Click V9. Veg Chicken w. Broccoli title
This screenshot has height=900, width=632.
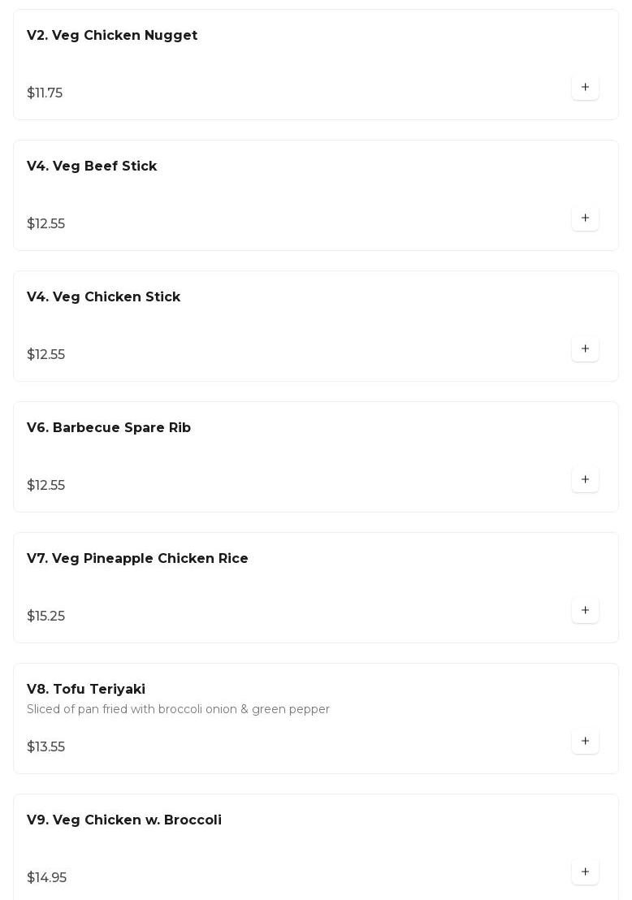coord(124,820)
